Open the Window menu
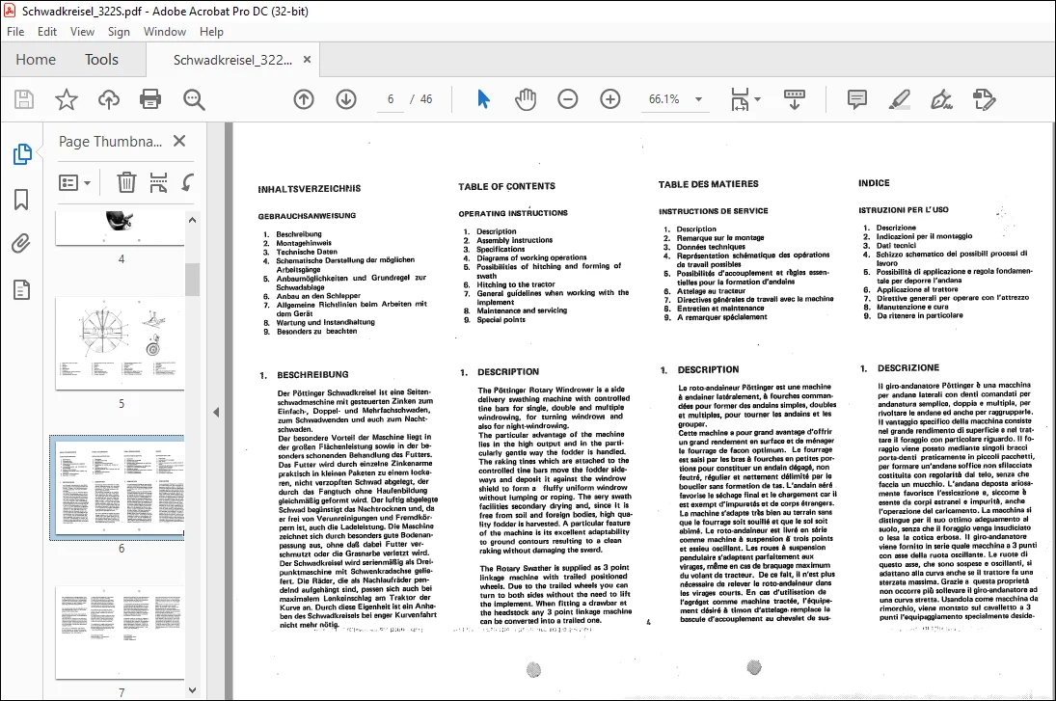The image size is (1056, 701). (165, 32)
